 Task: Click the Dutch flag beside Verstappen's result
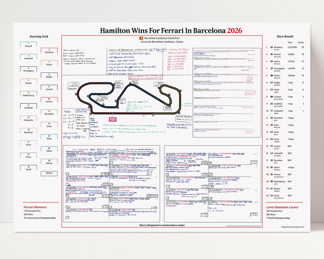tap(272, 68)
